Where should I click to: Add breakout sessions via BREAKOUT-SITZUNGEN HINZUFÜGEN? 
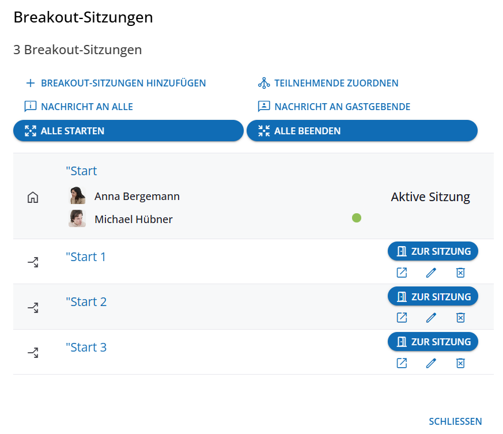116,83
